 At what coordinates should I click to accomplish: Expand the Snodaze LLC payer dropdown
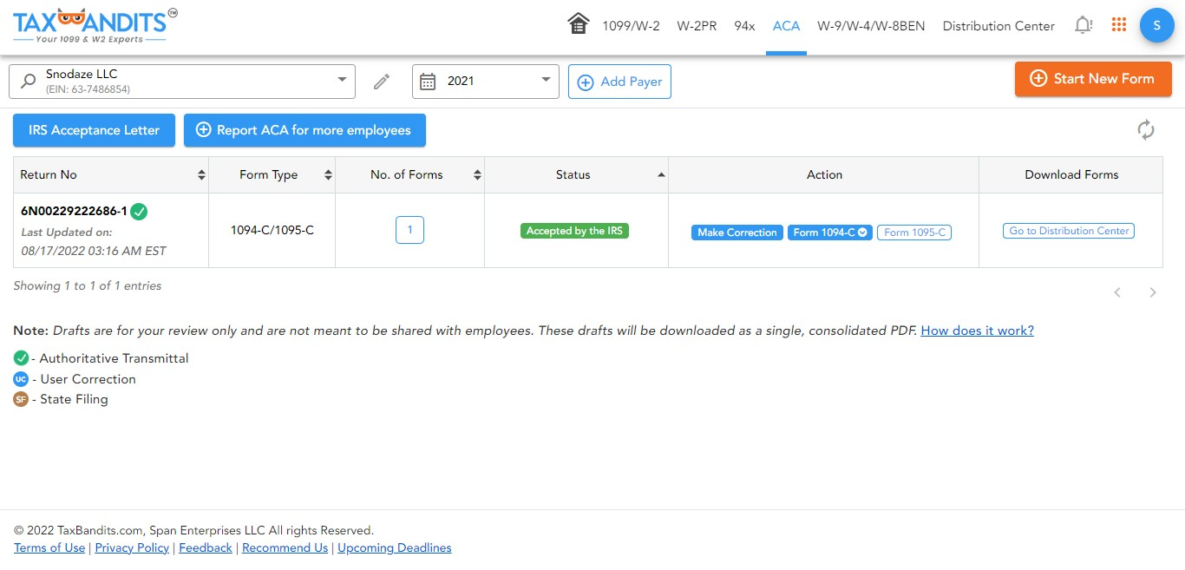pyautogui.click(x=342, y=81)
